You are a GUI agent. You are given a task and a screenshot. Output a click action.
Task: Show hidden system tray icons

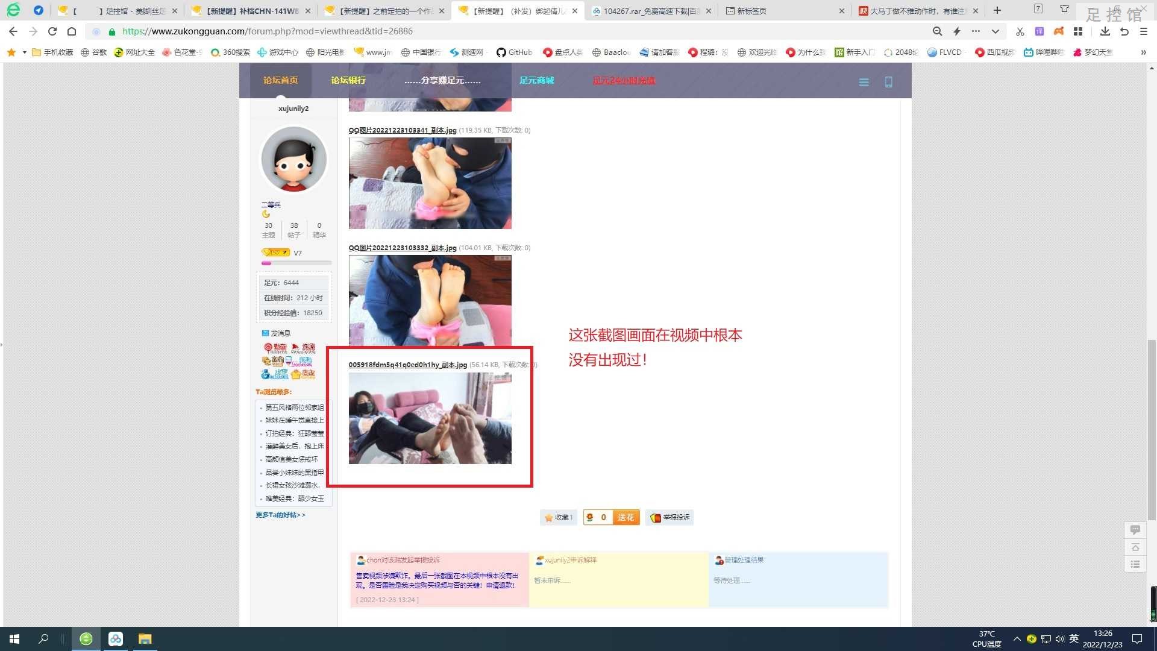pyautogui.click(x=1017, y=639)
